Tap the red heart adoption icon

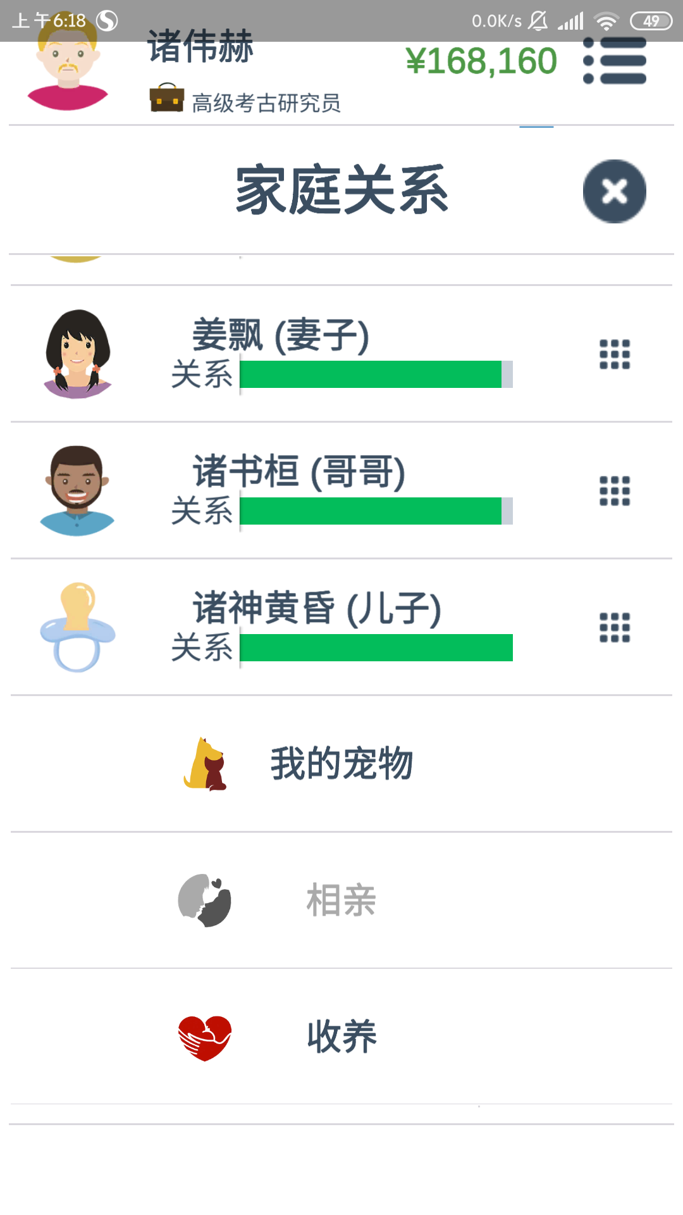click(x=204, y=1038)
